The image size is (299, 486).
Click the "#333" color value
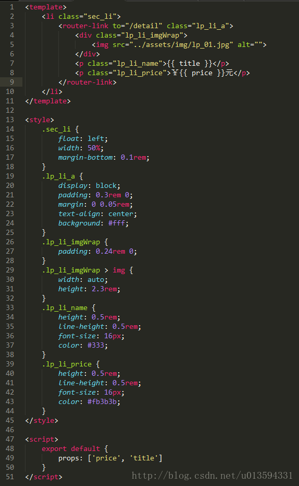click(x=95, y=345)
